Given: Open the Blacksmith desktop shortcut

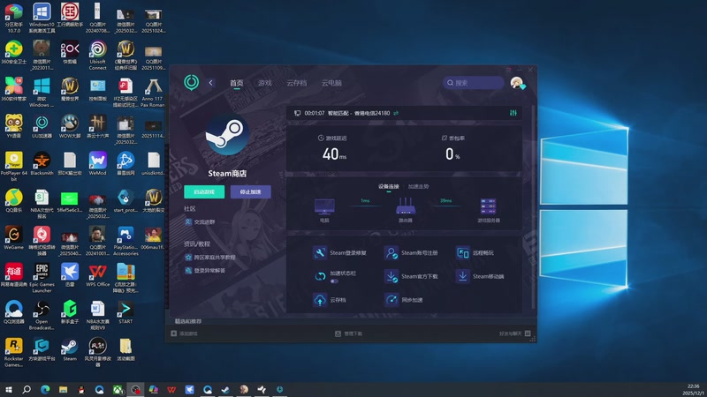Looking at the screenshot, I should tap(42, 164).
